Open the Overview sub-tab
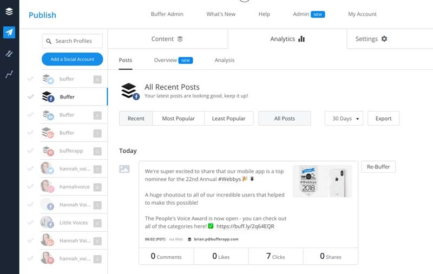This screenshot has height=274, width=433. point(173,60)
